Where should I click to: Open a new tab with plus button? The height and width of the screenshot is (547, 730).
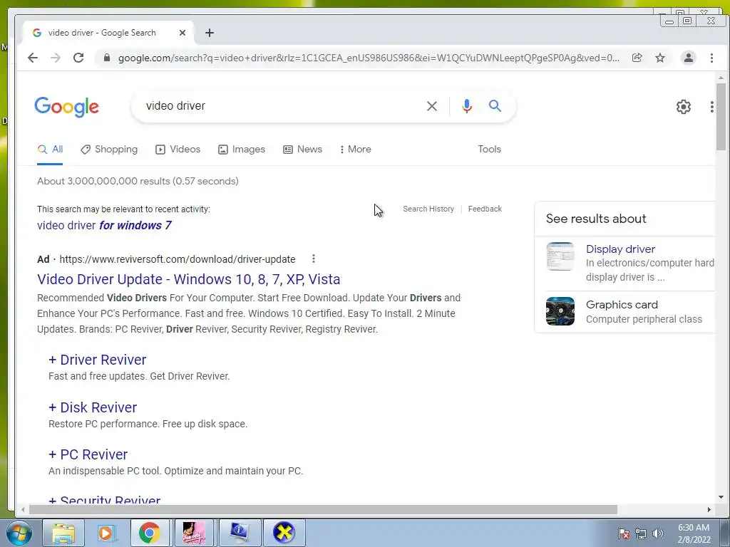[x=210, y=33]
